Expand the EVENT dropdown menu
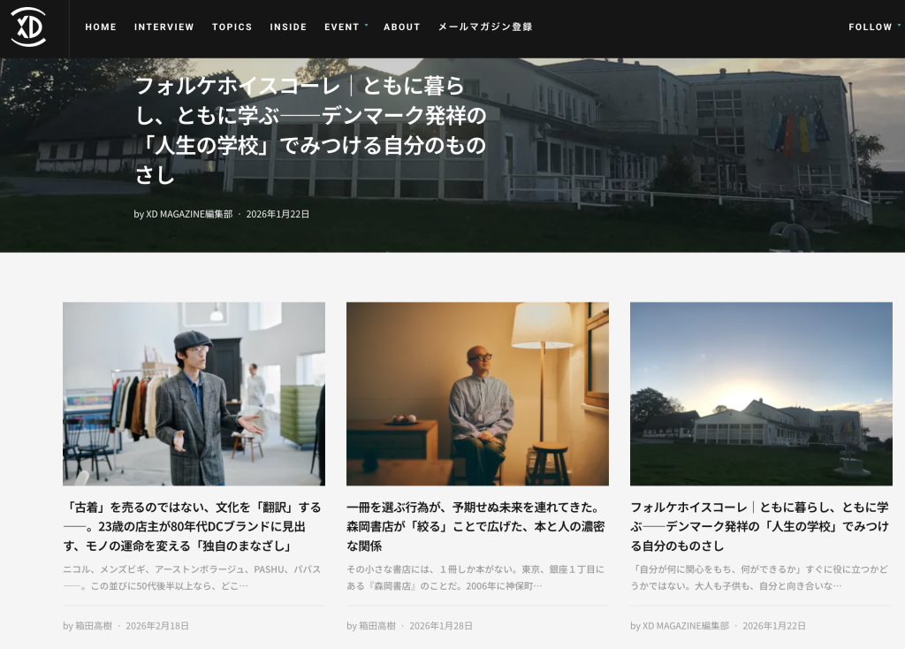905x649 pixels. [344, 27]
